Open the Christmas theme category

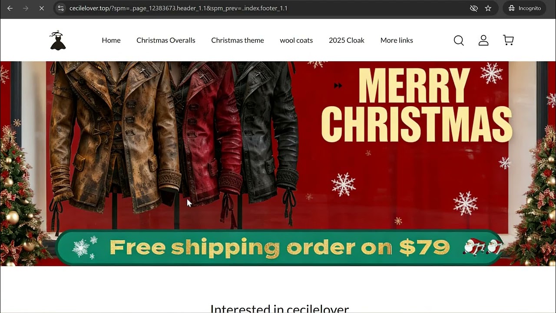(x=238, y=40)
